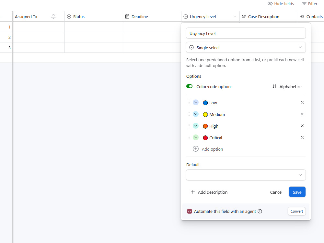
Task: Open color chevron for Low option
Action: [x=196, y=102]
